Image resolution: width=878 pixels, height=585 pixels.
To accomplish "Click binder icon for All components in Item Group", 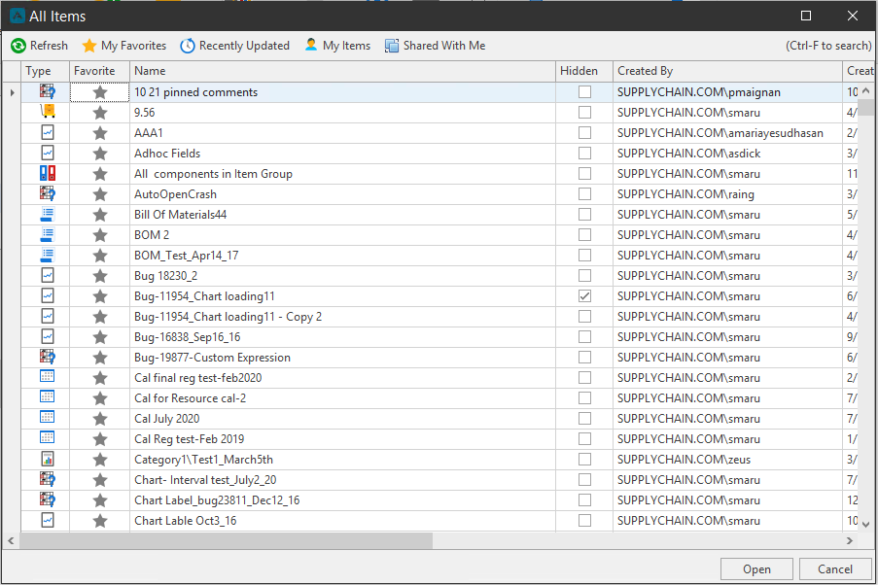I will [x=48, y=174].
